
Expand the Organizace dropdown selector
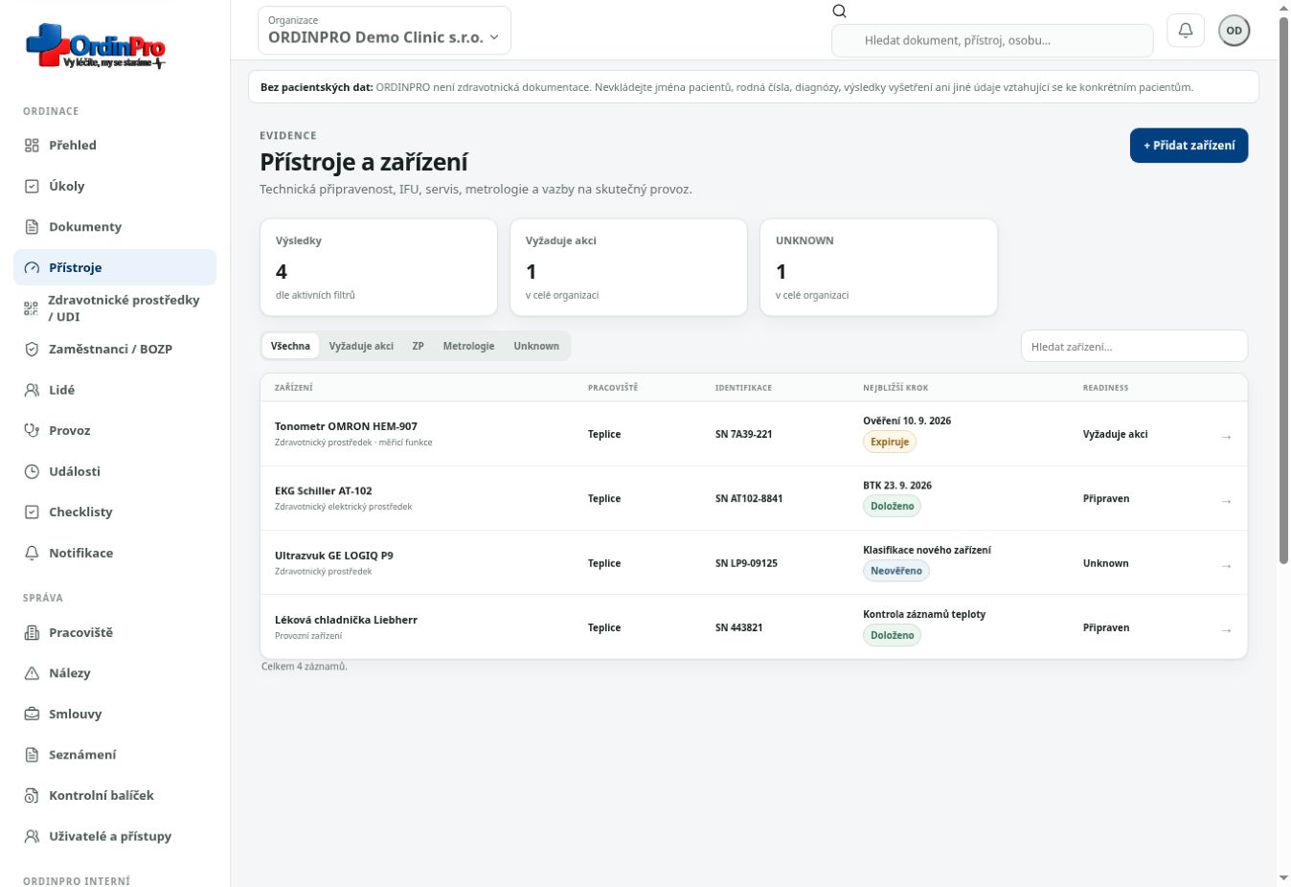(x=384, y=31)
